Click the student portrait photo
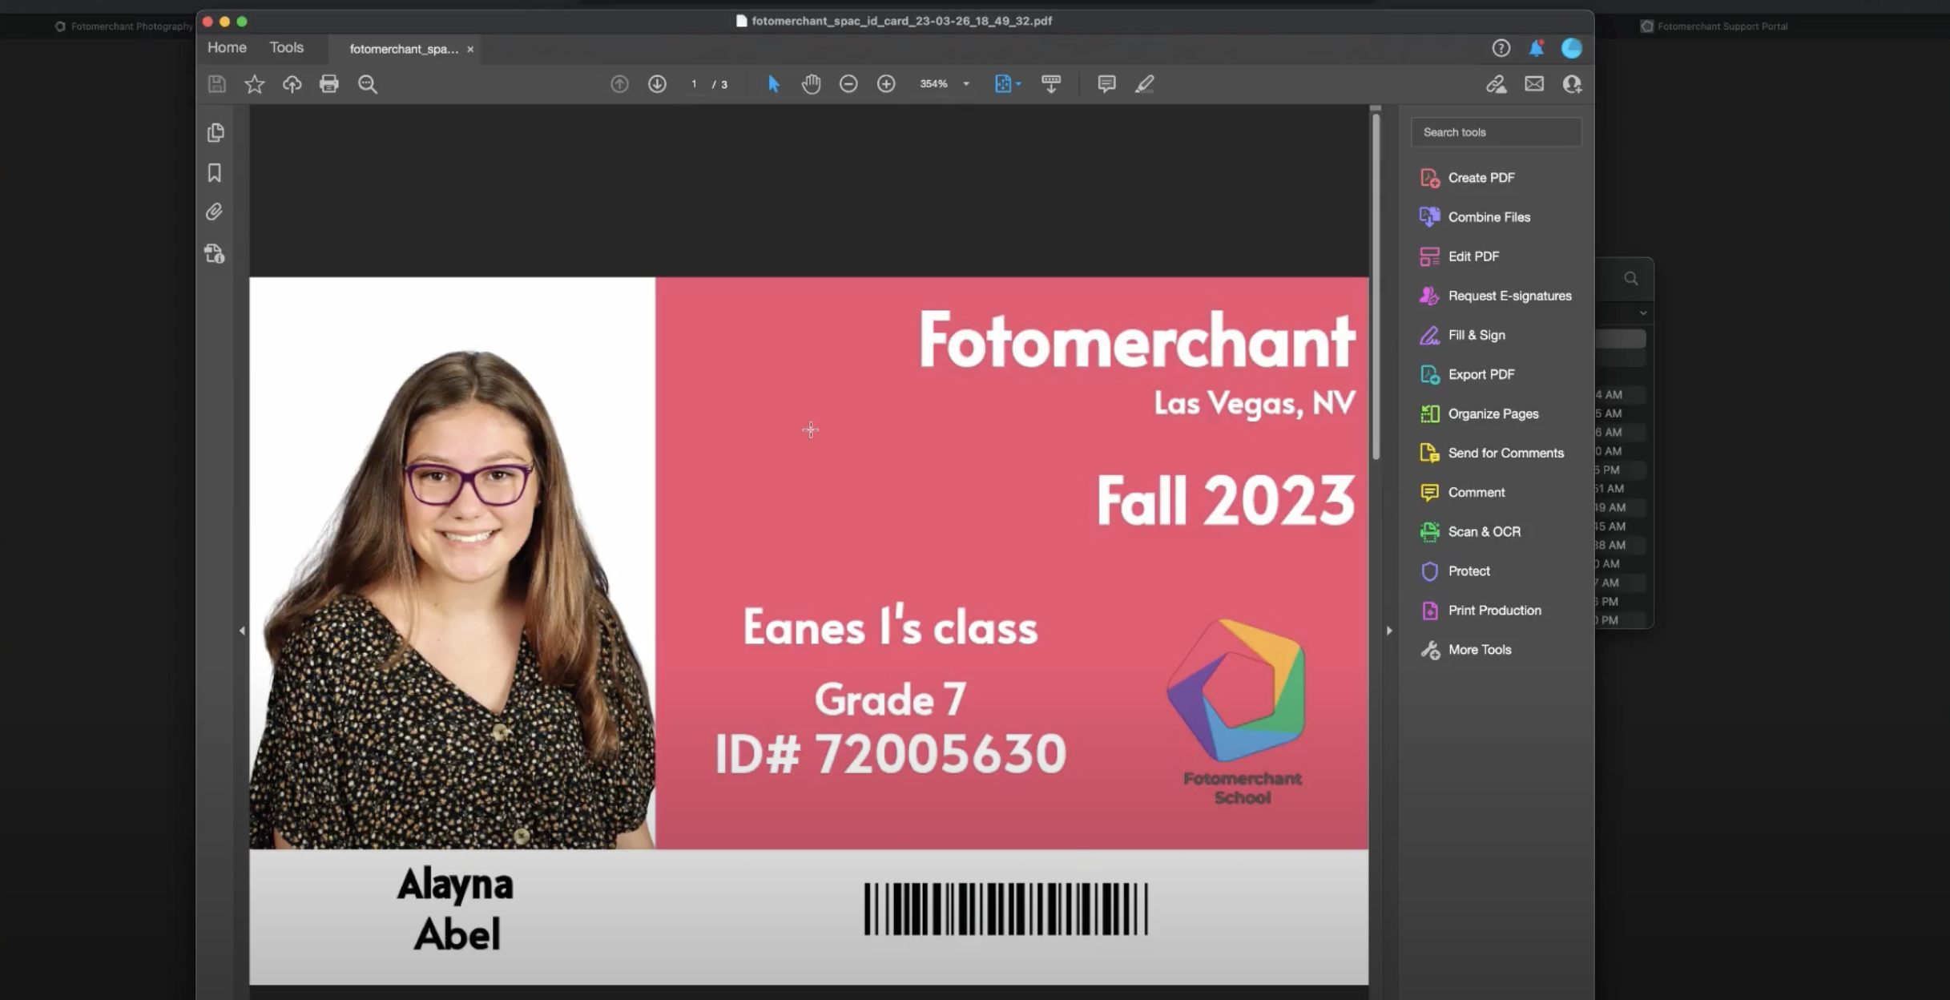The height and width of the screenshot is (1000, 1950). point(453,563)
